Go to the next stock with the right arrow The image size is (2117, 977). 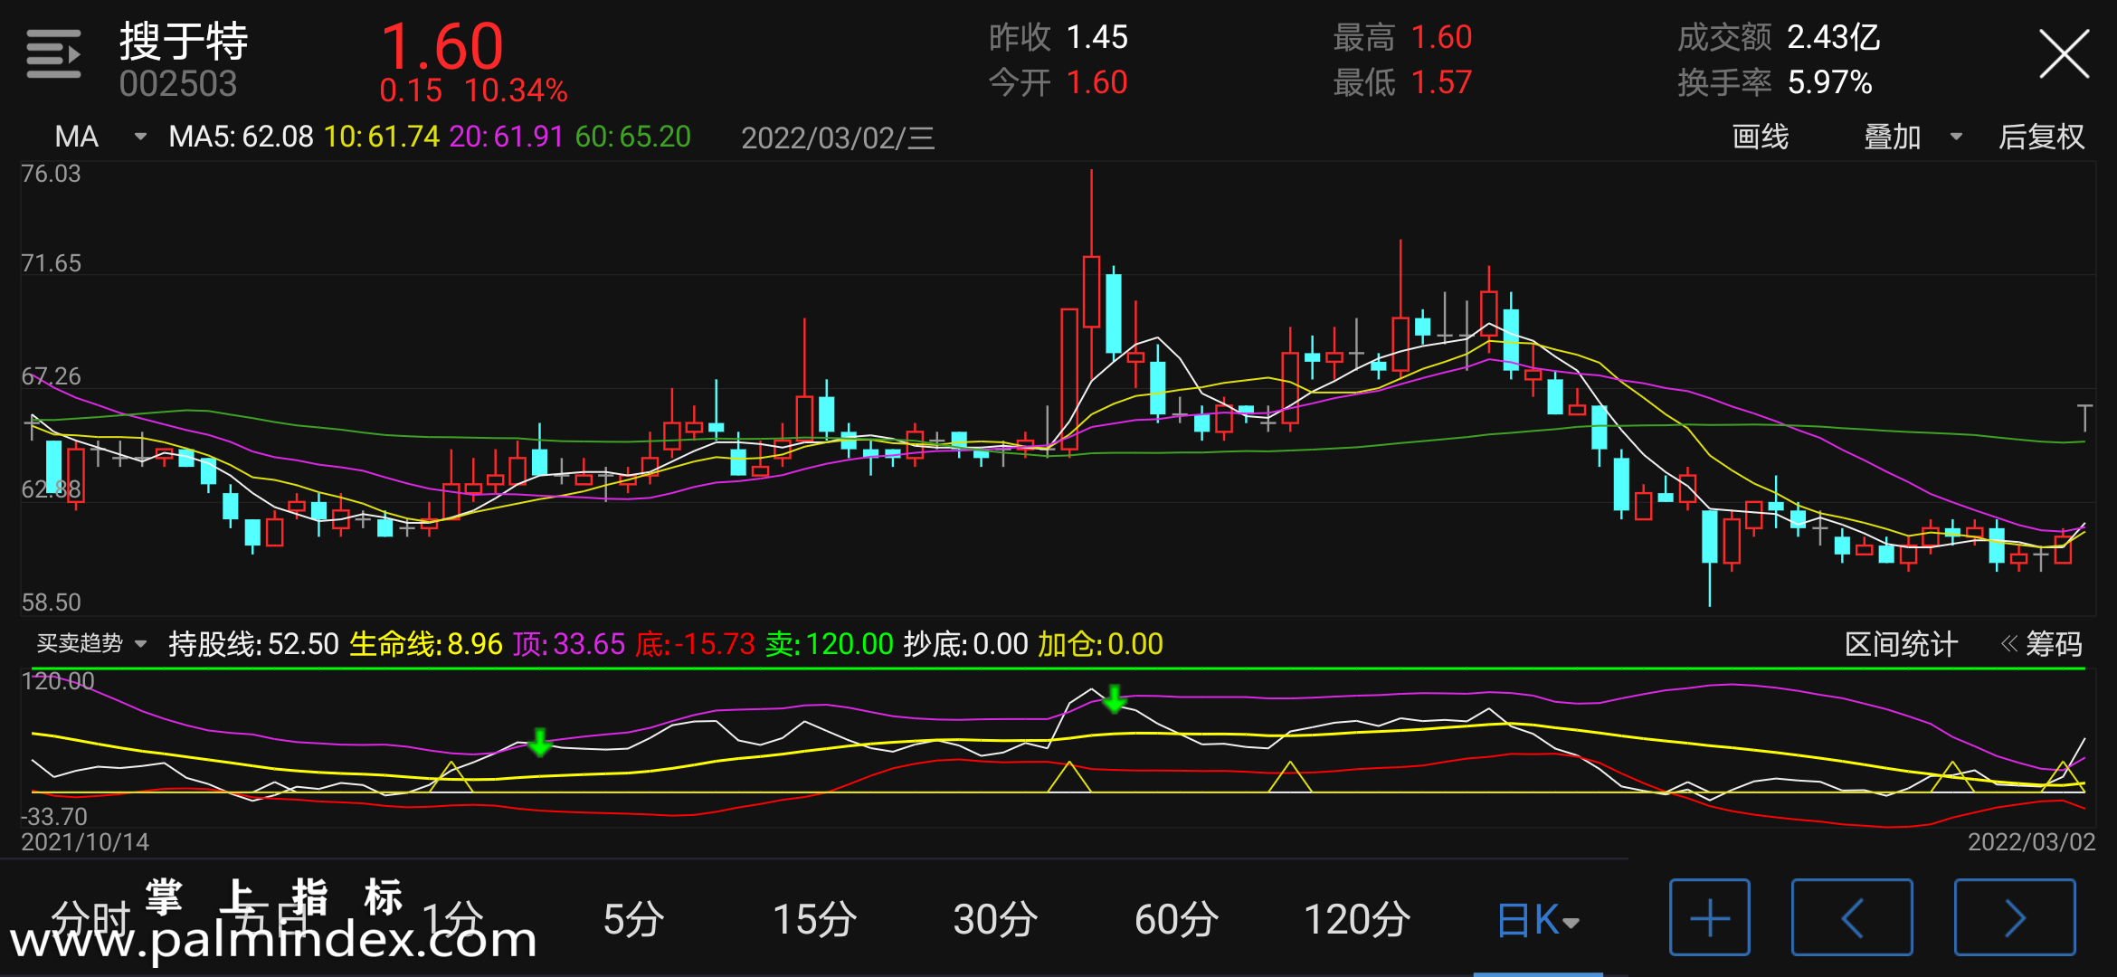(2015, 917)
